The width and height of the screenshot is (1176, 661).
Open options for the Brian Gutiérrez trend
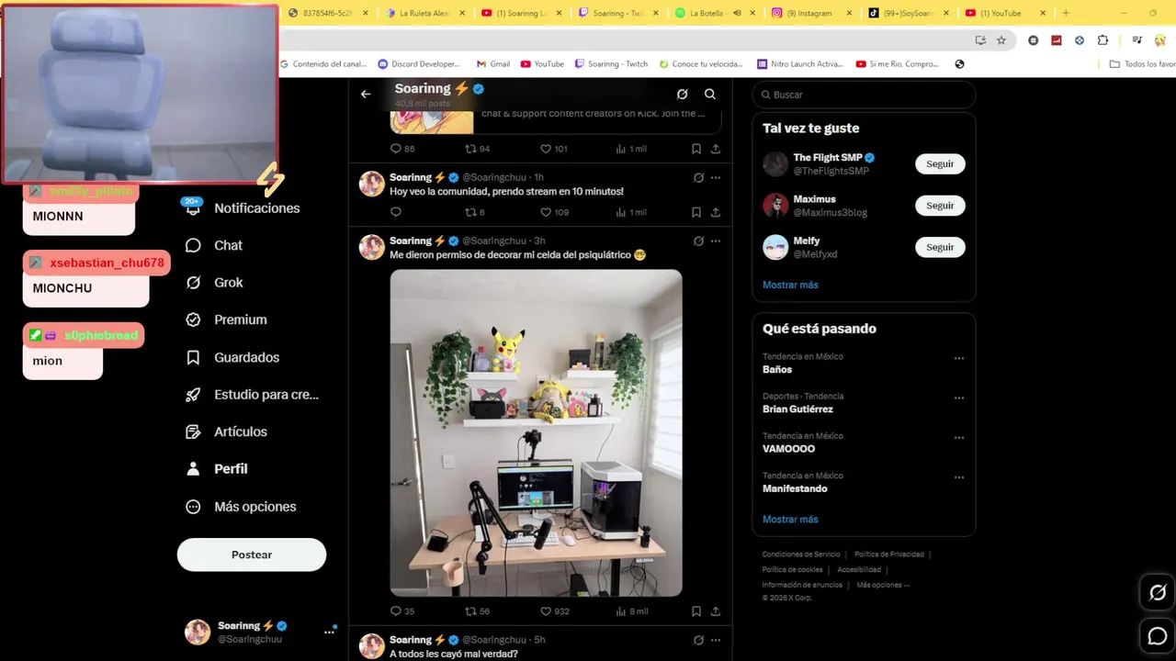pos(959,398)
